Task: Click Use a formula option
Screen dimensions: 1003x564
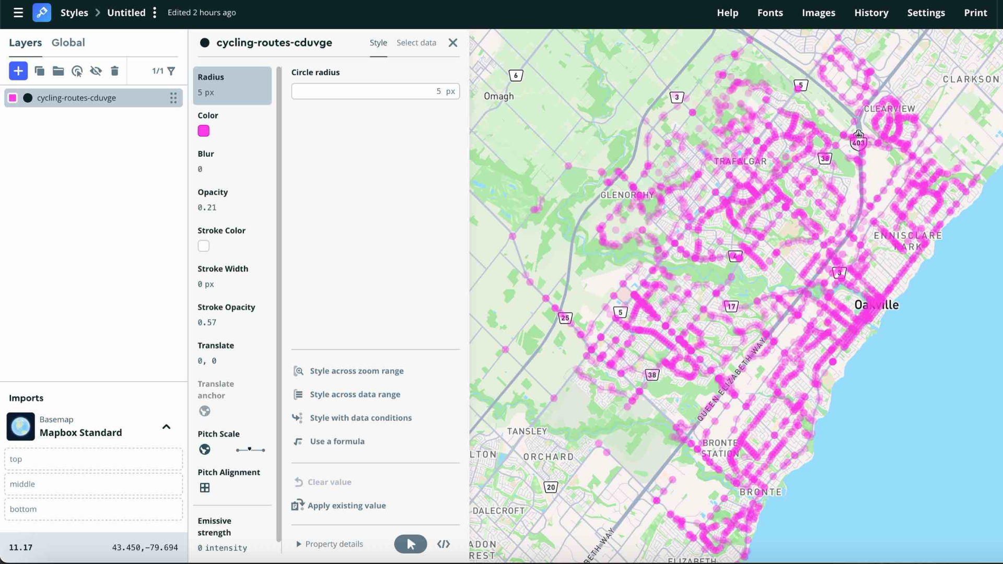Action: point(337,441)
